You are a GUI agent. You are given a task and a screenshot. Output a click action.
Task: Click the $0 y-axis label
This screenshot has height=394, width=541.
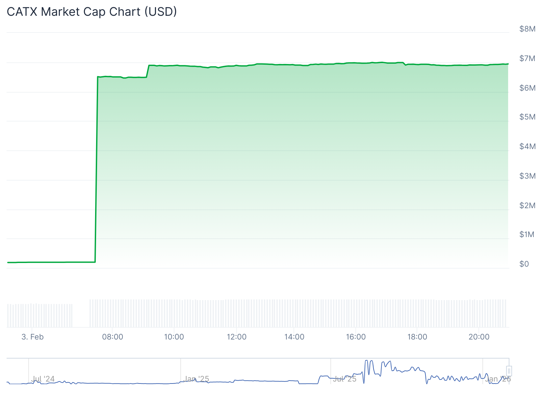tap(524, 264)
